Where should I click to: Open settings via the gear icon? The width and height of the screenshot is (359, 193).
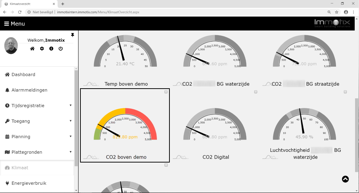coord(42,48)
